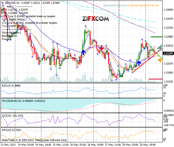Click the CCI scale value 263.4692
The image size is (174, 147).
pos(169,115)
